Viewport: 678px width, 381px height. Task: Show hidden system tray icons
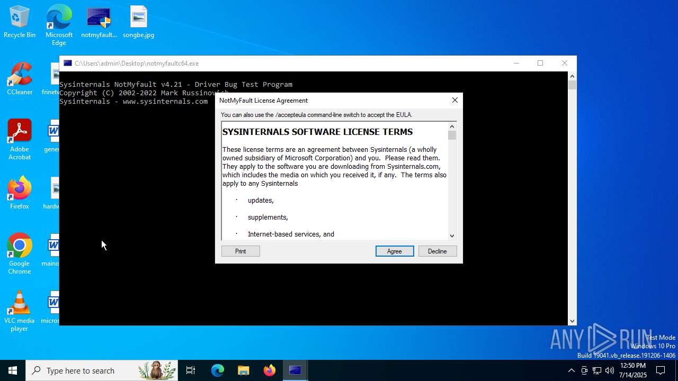point(571,370)
